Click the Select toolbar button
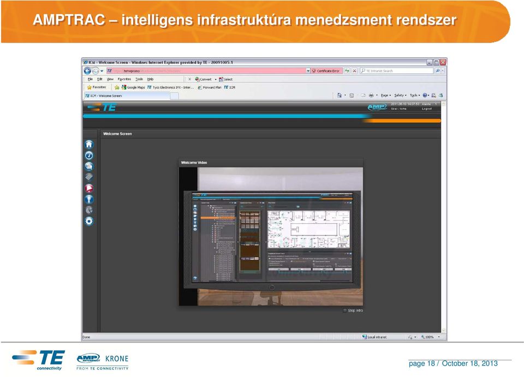524x377 pixels. pyautogui.click(x=225, y=79)
